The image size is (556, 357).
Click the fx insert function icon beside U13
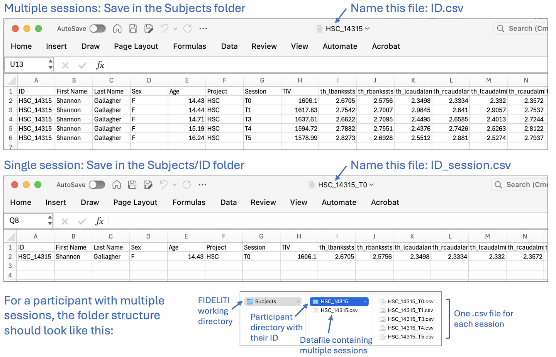tap(100, 65)
